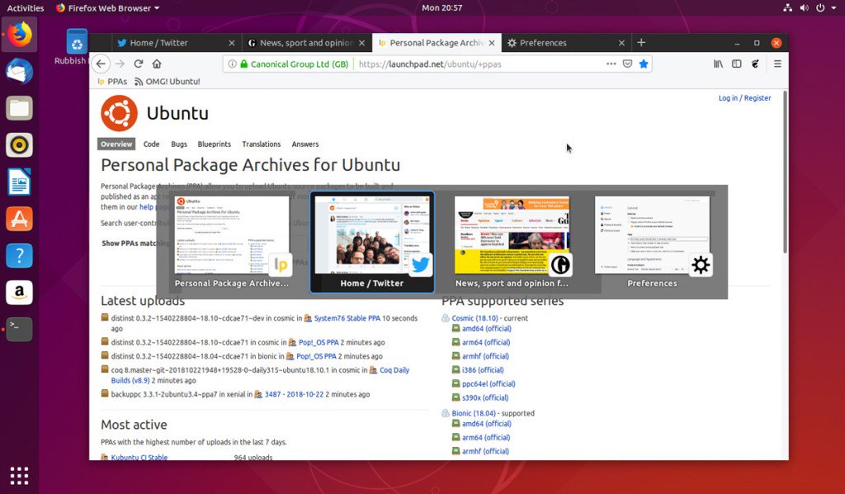This screenshot has height=494, width=845.
Task: Open the Bugs tab on Launchpad
Action: (x=179, y=143)
